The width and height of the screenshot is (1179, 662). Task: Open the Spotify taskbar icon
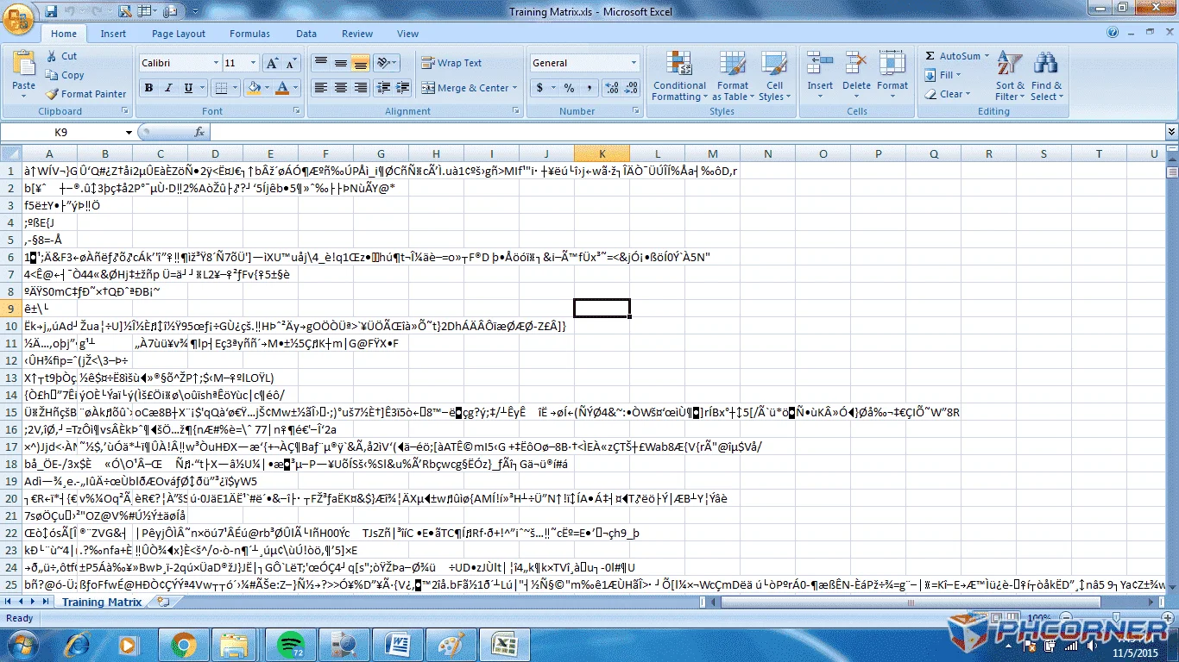point(290,644)
